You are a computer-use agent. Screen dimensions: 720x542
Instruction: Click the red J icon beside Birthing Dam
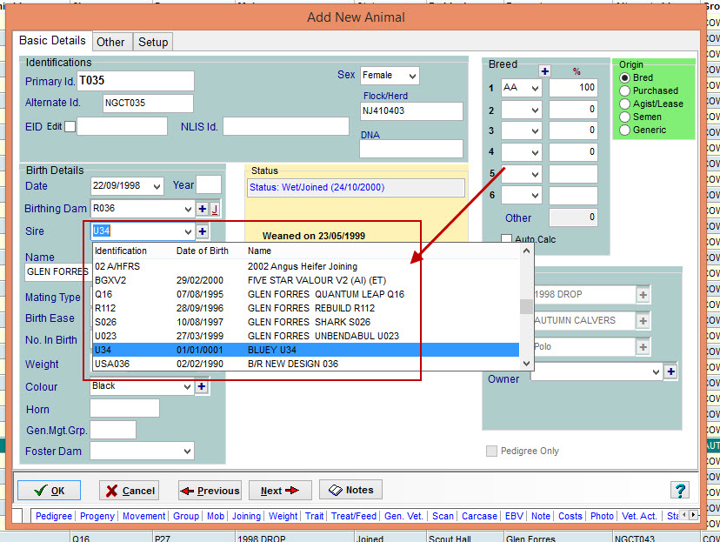[215, 209]
